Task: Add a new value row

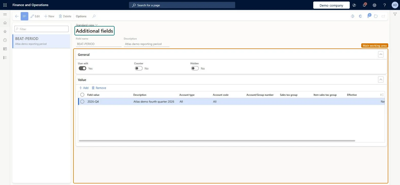Action: pyautogui.click(x=84, y=88)
